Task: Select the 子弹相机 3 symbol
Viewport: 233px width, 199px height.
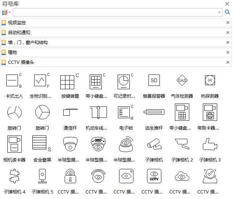Action: 210,144
